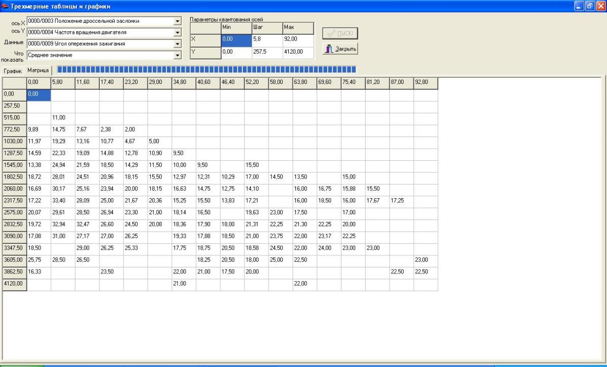Select the highlighted 0,00 matrix cell
This screenshot has width=607, height=367.
point(38,94)
